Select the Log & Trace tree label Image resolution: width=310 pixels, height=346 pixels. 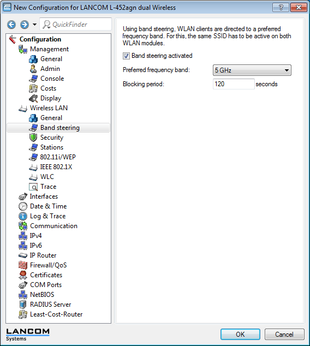point(48,216)
